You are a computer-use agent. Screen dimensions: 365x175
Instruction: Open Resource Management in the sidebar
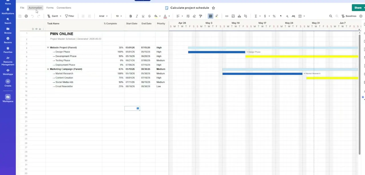(8, 61)
